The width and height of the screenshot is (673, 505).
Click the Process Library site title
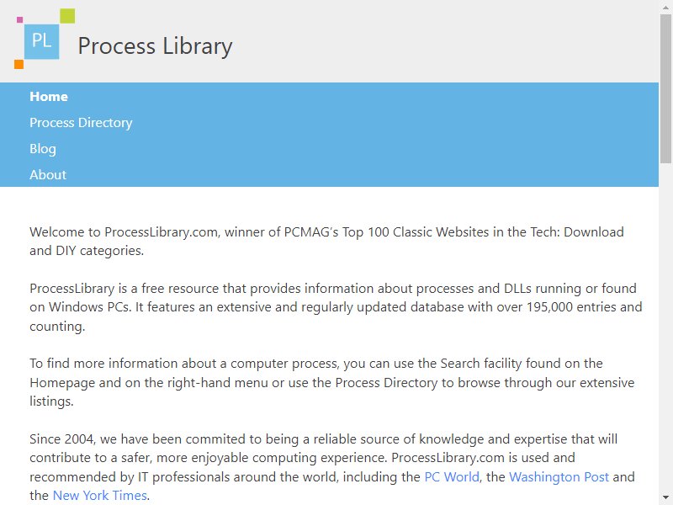pyautogui.click(x=155, y=46)
